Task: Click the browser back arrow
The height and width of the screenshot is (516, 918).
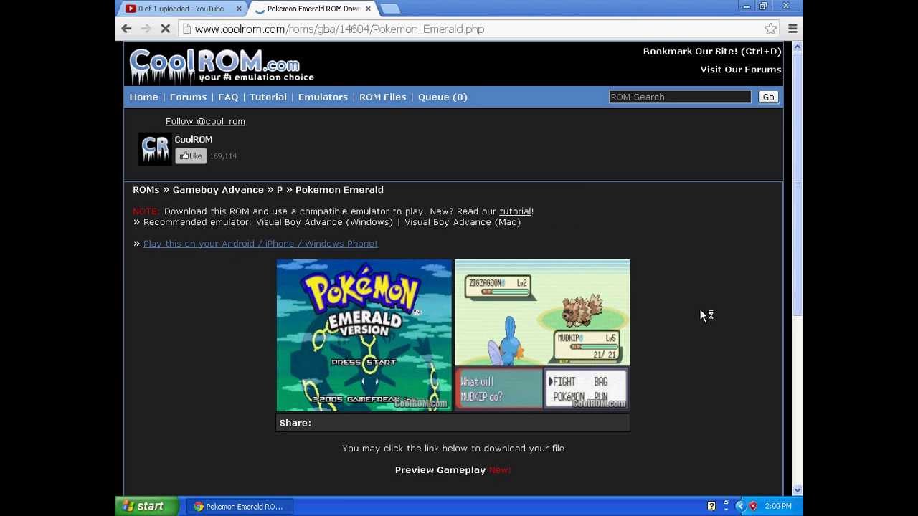Action: 126,29
